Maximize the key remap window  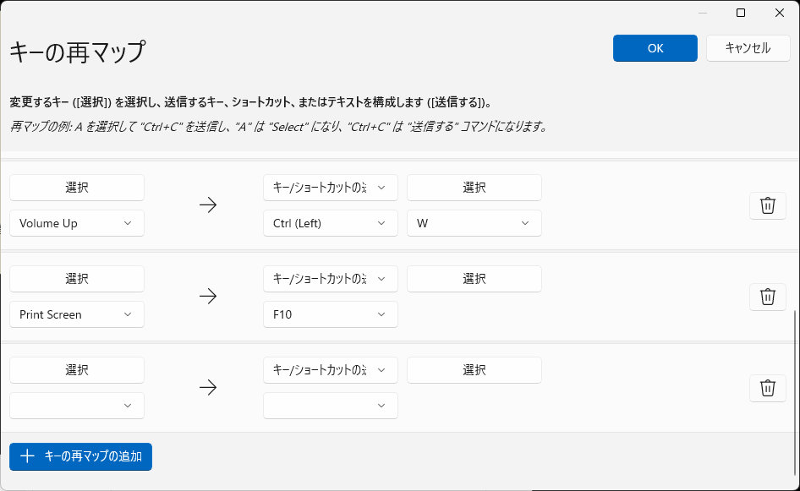[741, 13]
